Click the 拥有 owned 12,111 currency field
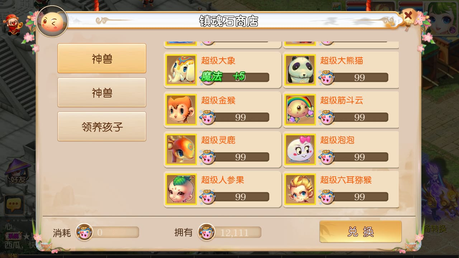Screen dimensions: 459x258 [x=229, y=232]
